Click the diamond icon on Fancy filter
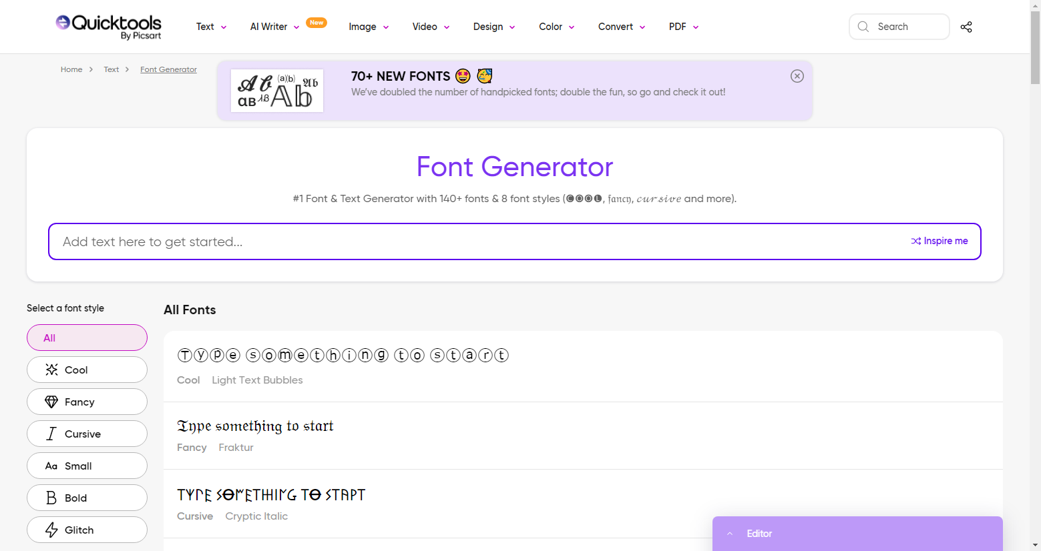The image size is (1041, 551). click(x=51, y=402)
